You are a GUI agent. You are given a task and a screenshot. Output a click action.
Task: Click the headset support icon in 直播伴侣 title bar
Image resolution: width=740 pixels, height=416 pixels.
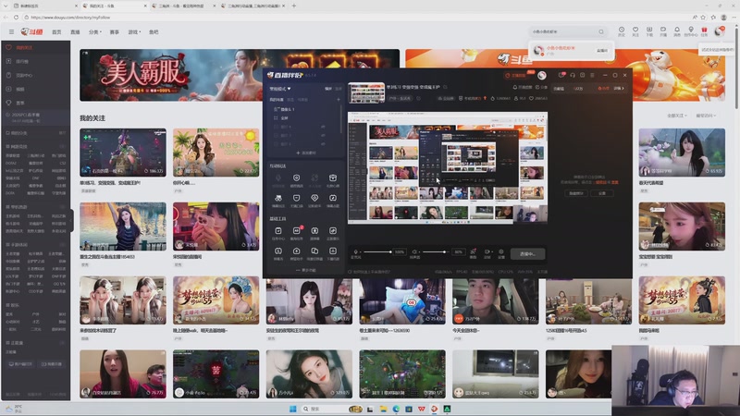(x=573, y=75)
